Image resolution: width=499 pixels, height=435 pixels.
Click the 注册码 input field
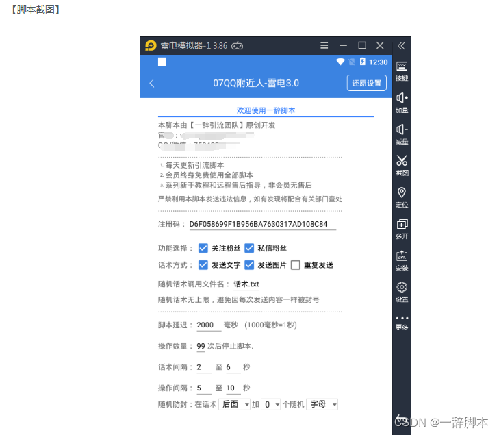pos(263,224)
